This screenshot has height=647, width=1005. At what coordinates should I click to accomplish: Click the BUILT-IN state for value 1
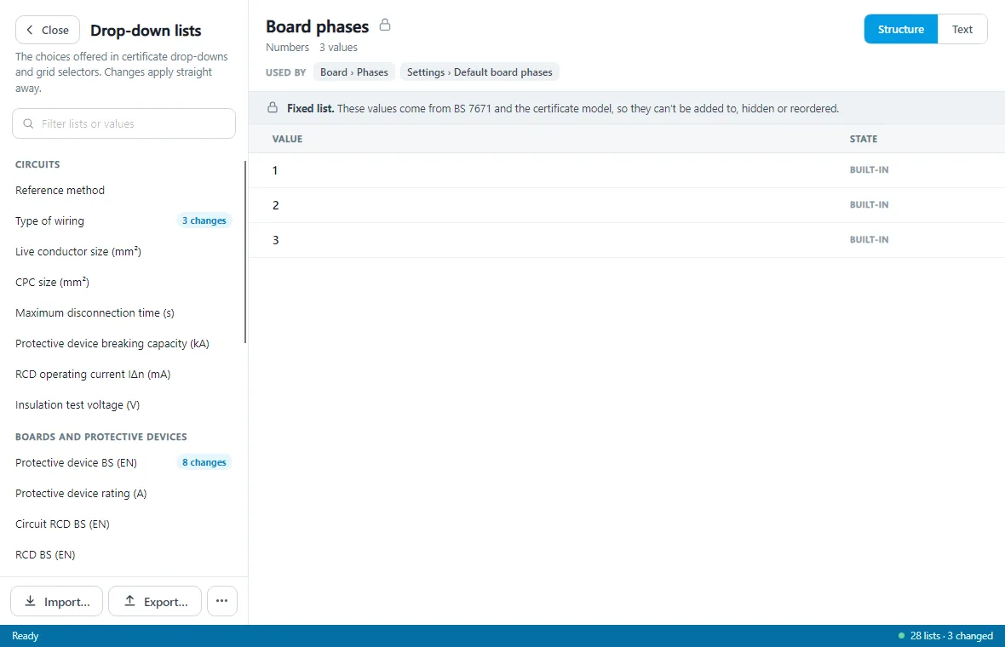click(869, 169)
